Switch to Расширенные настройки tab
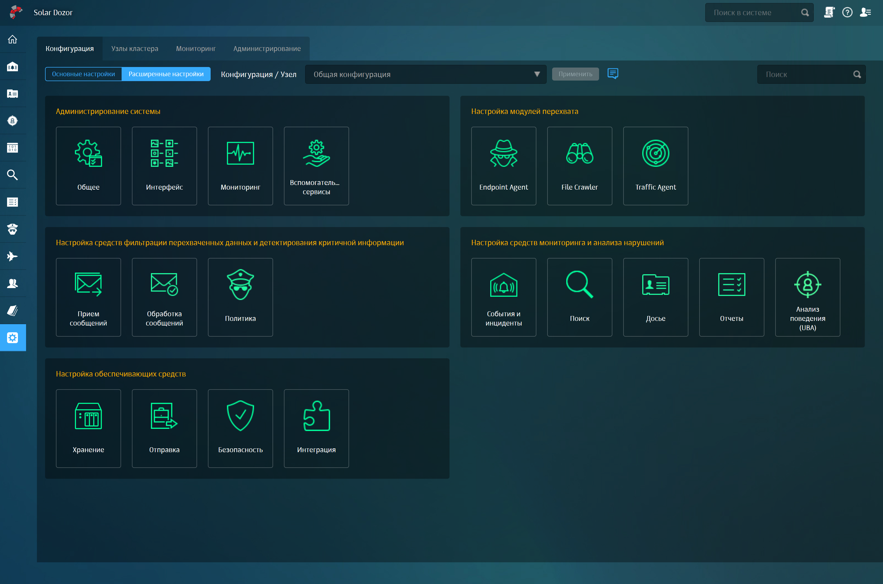The image size is (883, 584). [x=166, y=74]
